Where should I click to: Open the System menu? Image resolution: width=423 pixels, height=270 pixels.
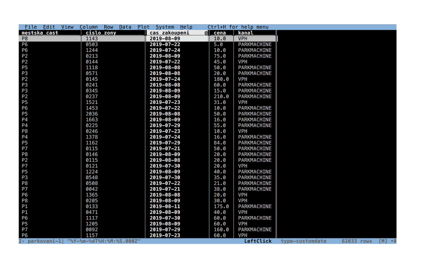click(x=165, y=27)
